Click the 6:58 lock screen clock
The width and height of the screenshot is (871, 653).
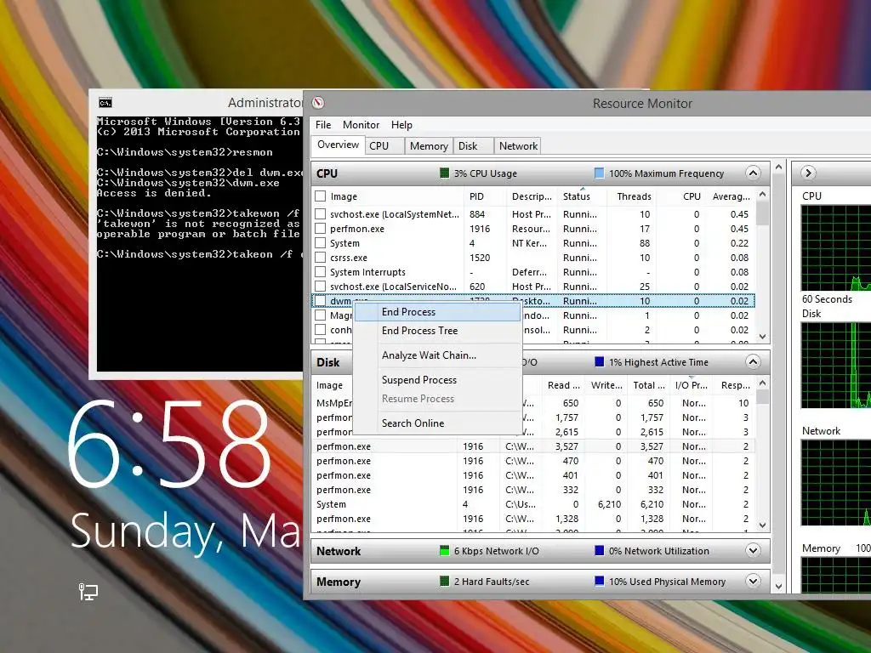169,445
